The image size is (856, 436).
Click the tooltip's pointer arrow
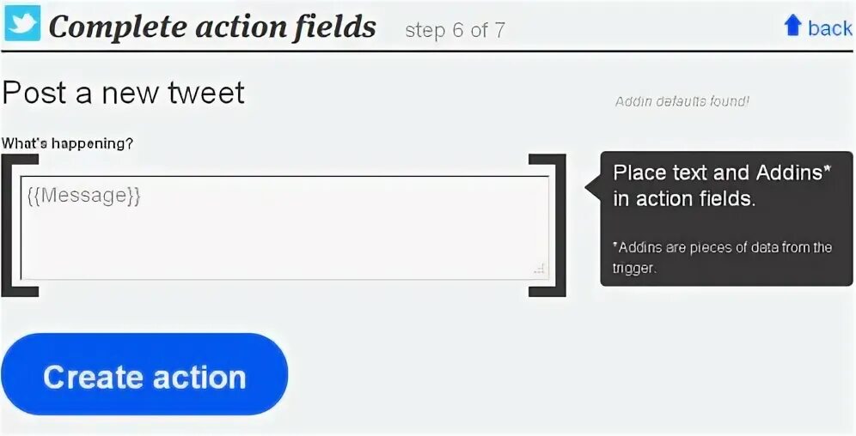(593, 186)
